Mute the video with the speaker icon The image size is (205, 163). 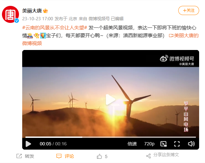191,144
